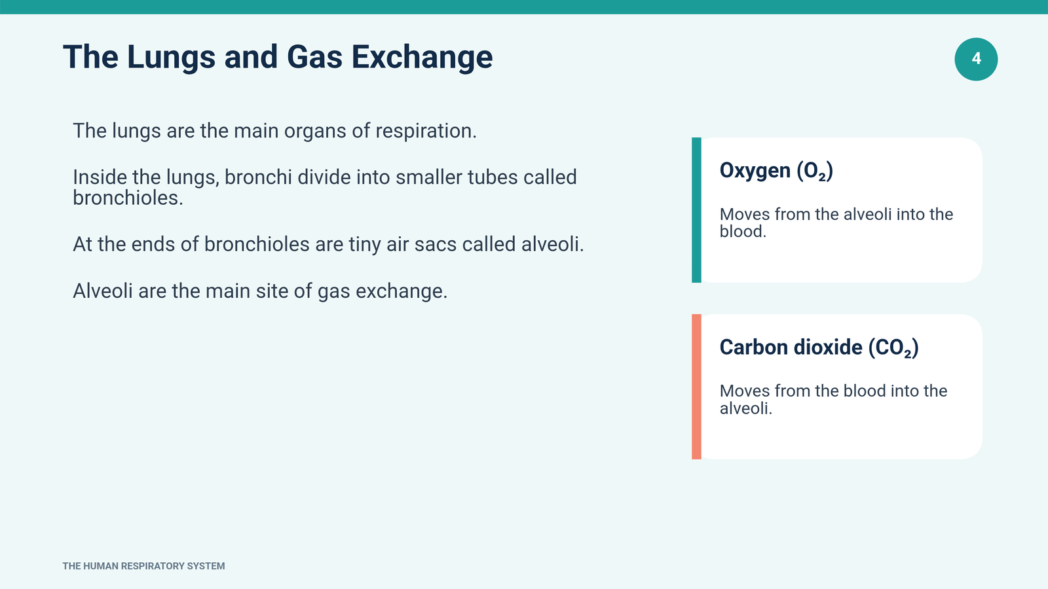Click the line about tiny air sacs called alveoli
The image size is (1048, 589).
[x=328, y=244]
